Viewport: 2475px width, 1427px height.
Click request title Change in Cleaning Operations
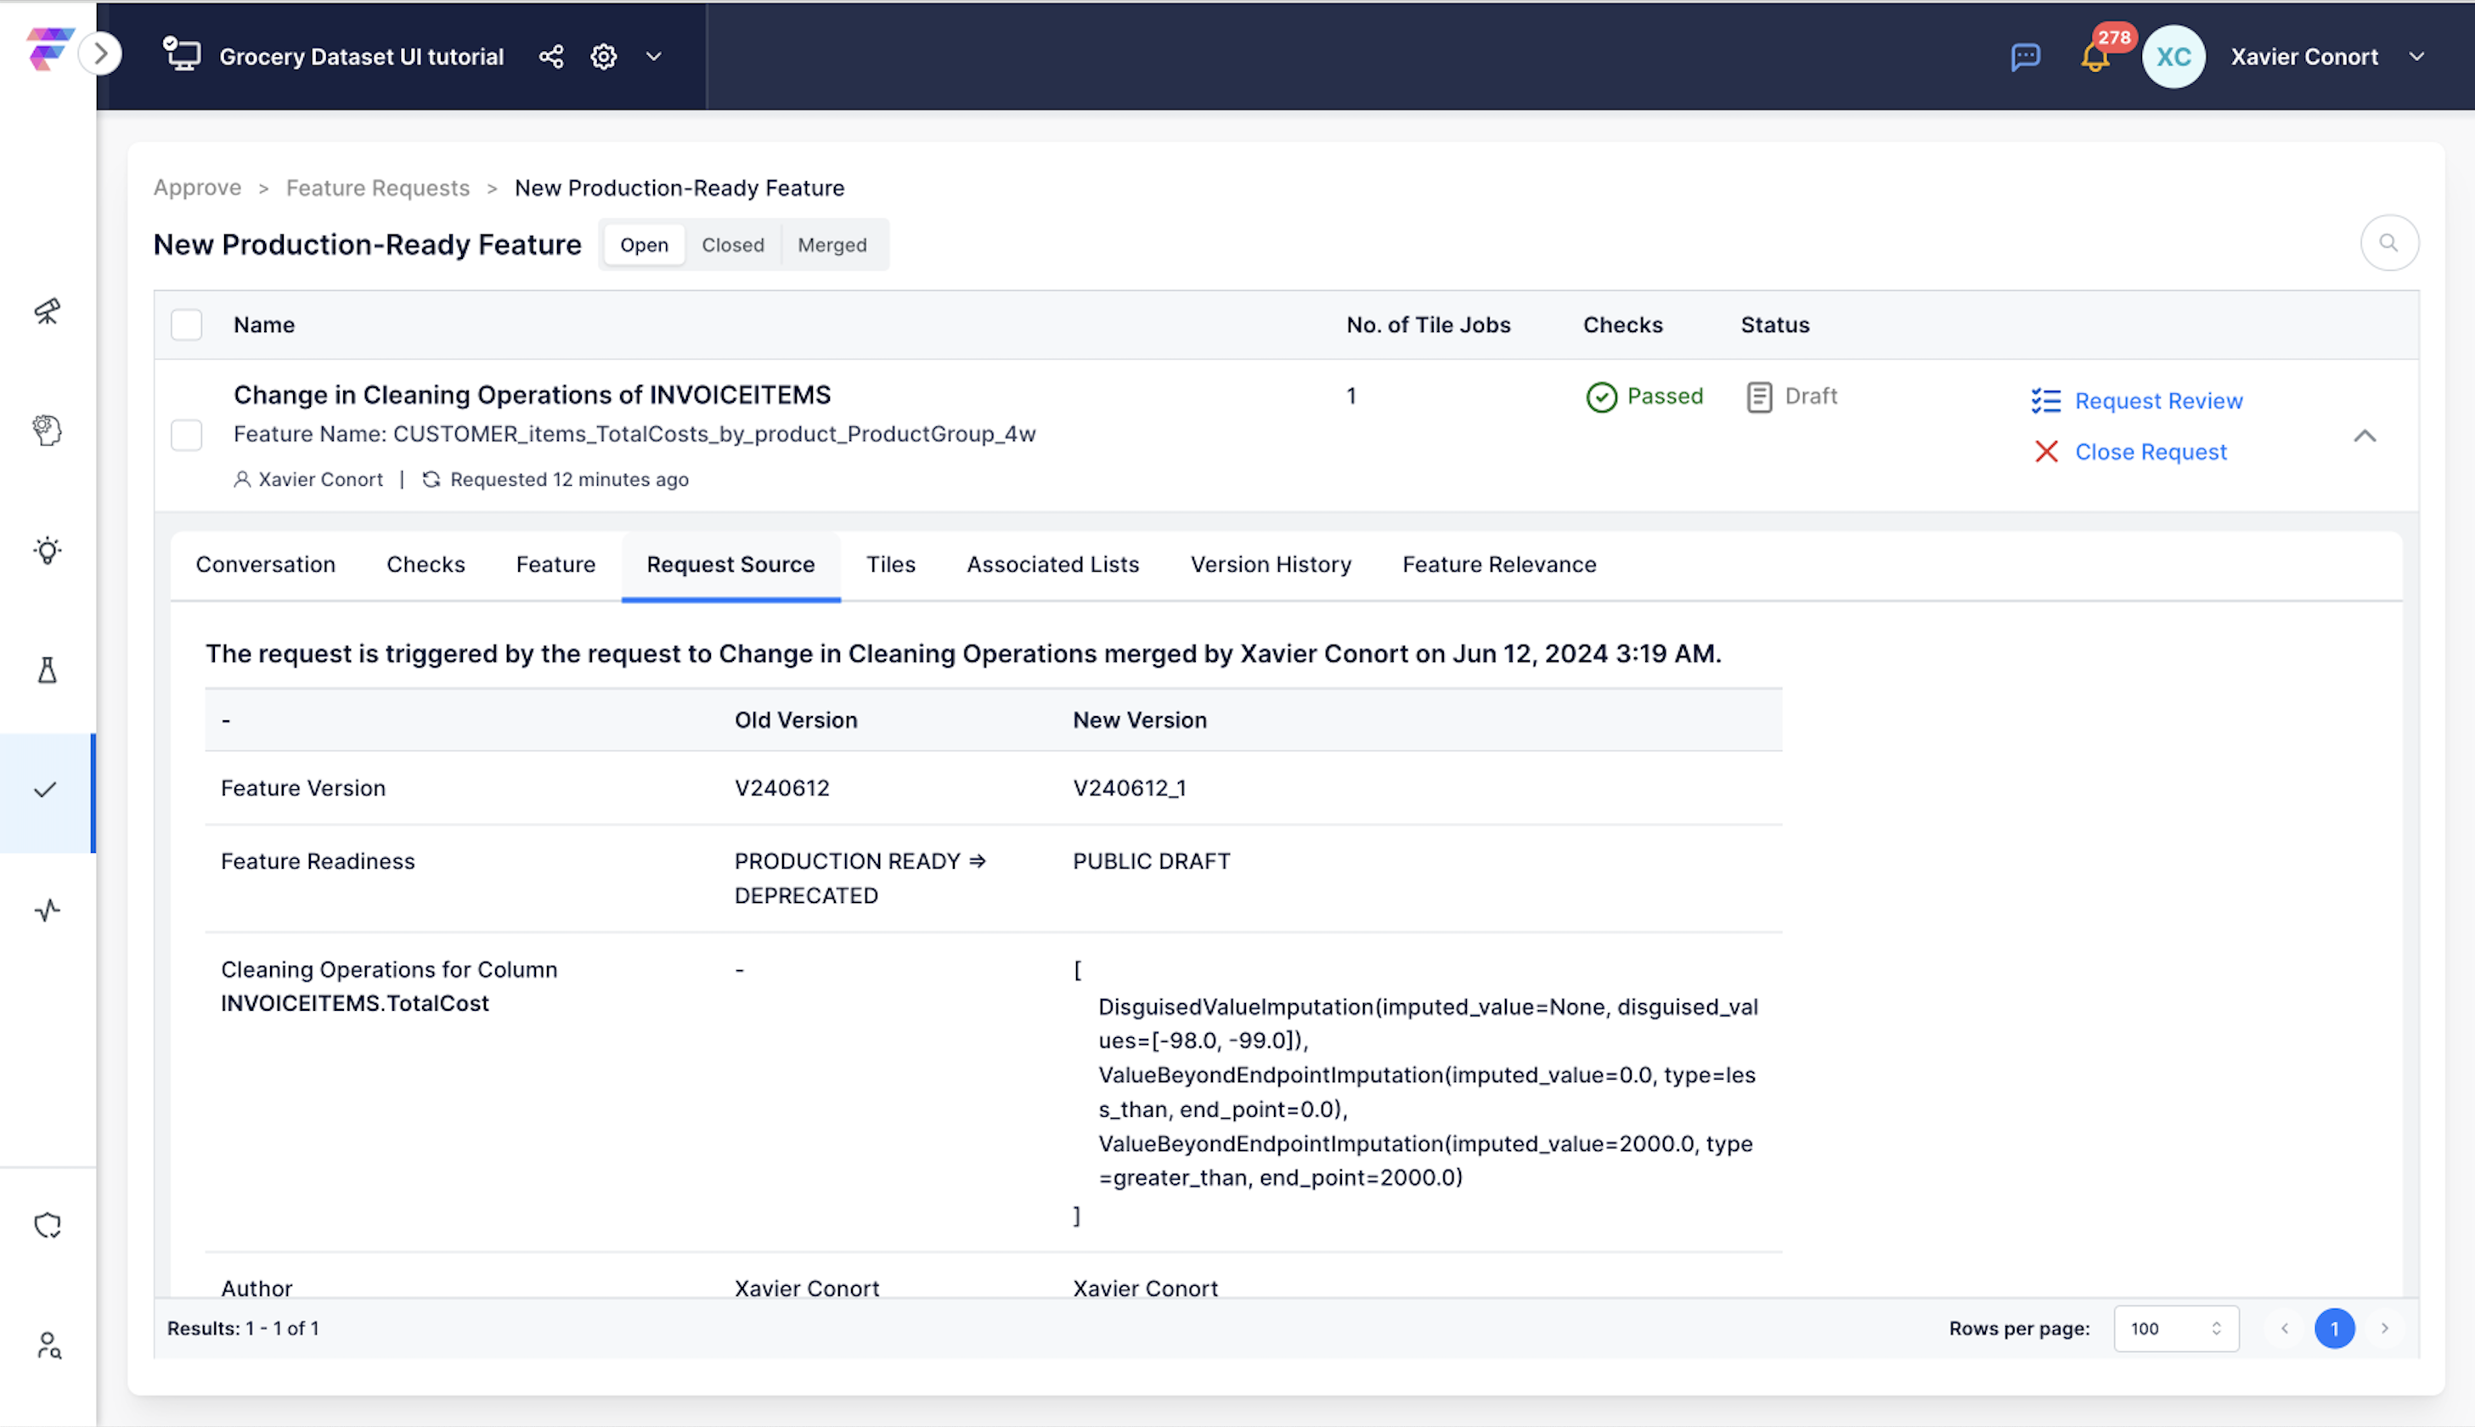point(531,395)
